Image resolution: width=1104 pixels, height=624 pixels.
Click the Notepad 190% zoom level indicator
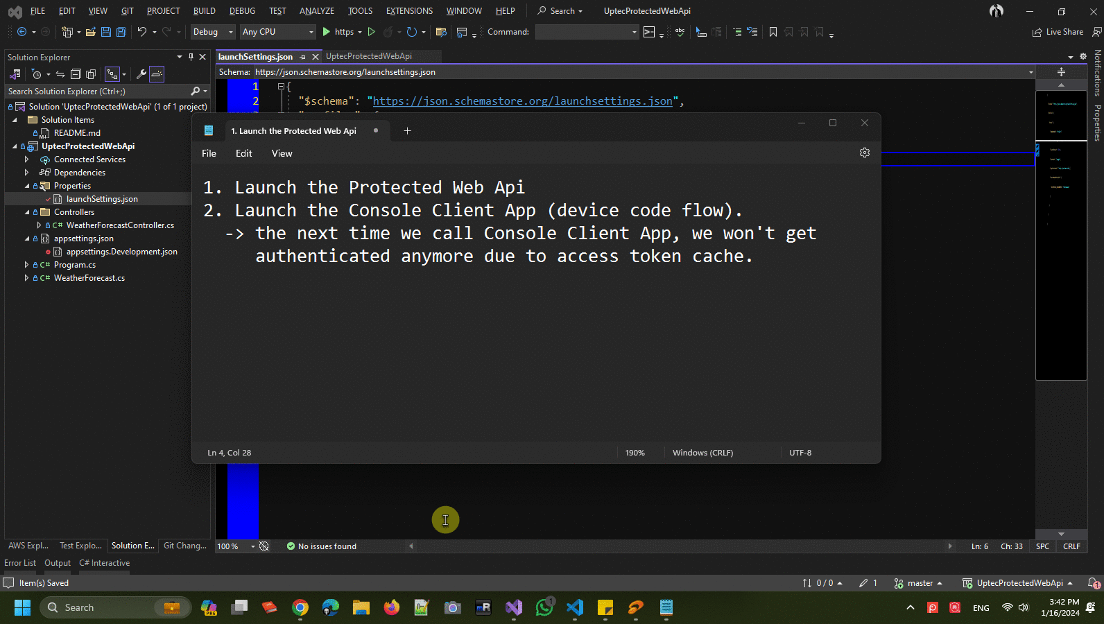pyautogui.click(x=635, y=453)
